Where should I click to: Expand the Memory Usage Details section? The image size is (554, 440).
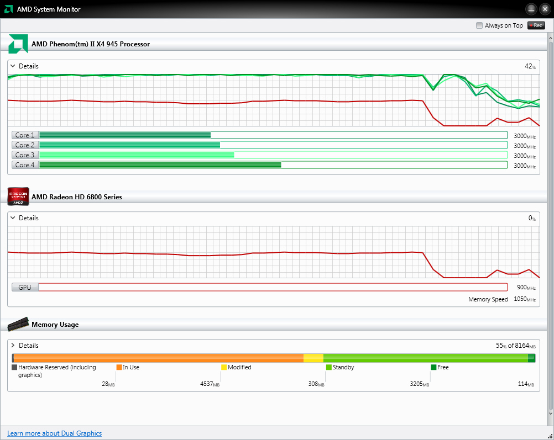[x=13, y=345]
